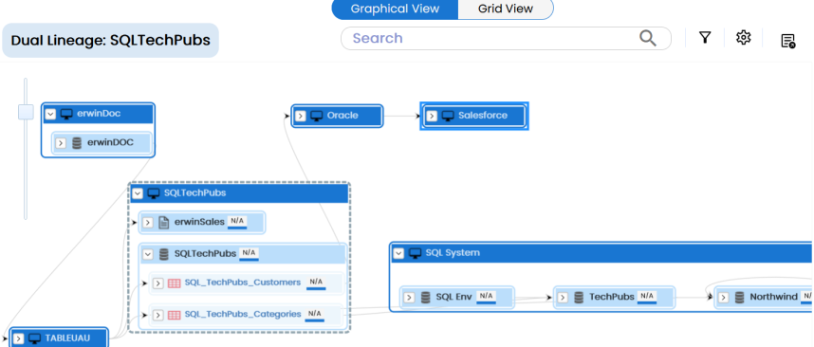Collapse the SQL System node
This screenshot has height=347, width=814.
398,253
